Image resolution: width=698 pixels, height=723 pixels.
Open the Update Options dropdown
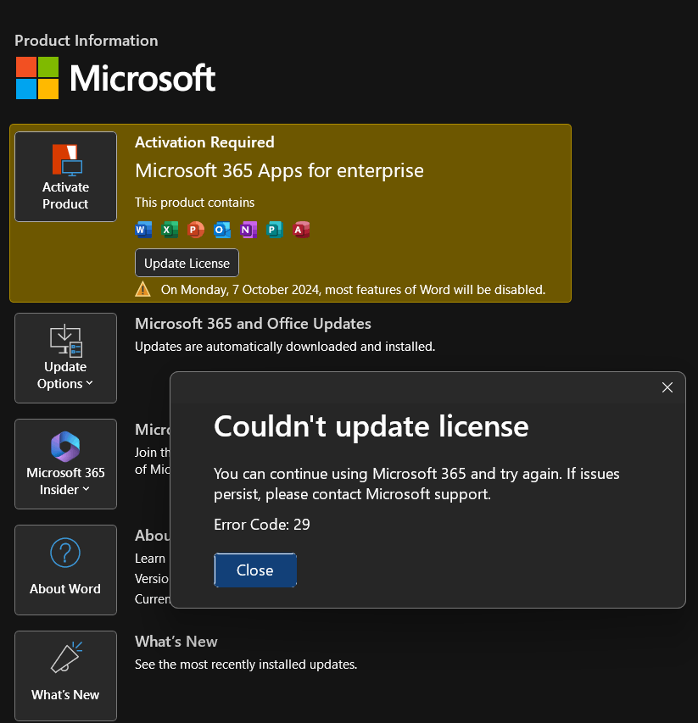tap(65, 358)
